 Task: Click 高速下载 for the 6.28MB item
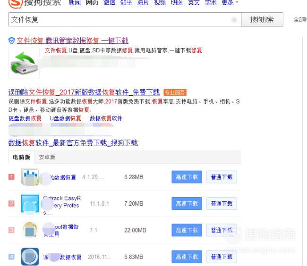click(x=187, y=177)
